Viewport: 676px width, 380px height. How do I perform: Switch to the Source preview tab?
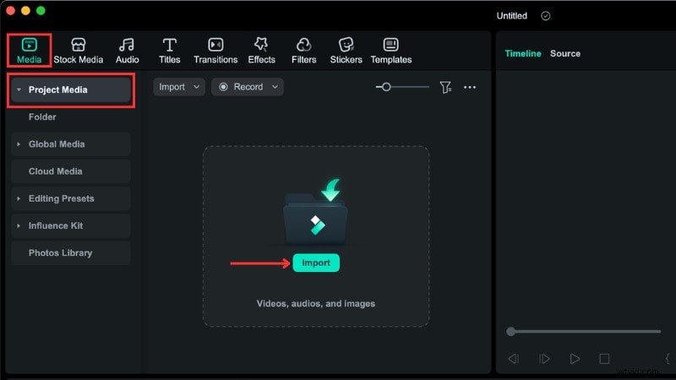[x=564, y=53]
